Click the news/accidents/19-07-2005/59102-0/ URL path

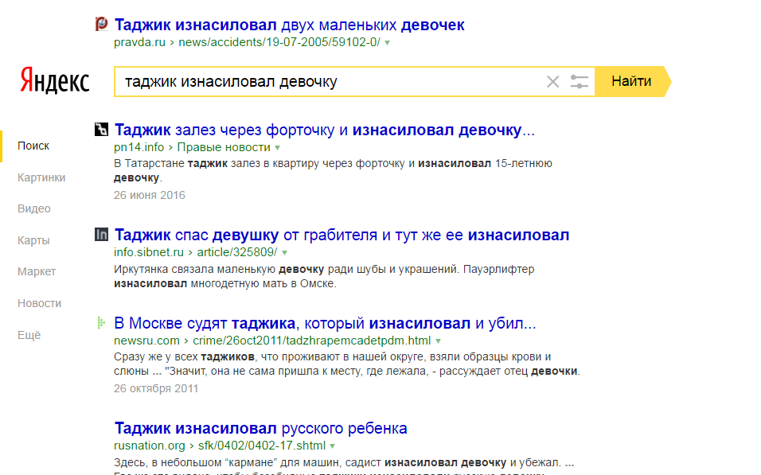(279, 42)
